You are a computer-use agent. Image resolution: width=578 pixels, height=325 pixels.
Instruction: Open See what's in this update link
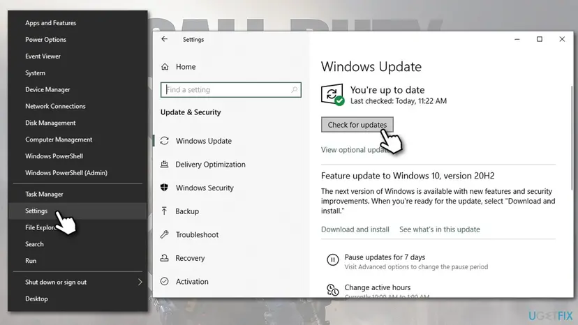(440, 229)
